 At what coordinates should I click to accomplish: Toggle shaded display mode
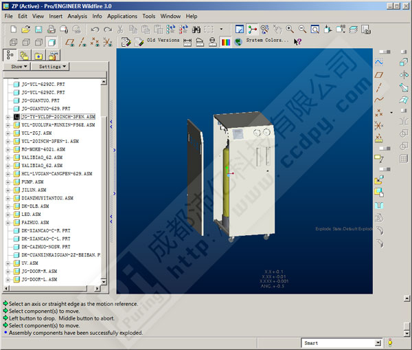(51, 42)
